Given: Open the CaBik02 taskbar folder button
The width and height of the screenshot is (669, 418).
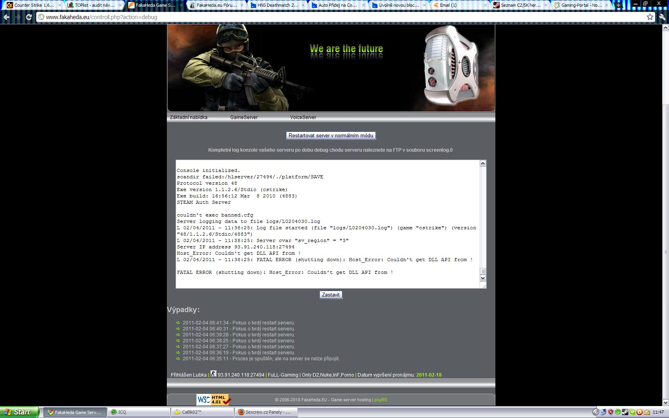Looking at the screenshot, I should coord(203,412).
